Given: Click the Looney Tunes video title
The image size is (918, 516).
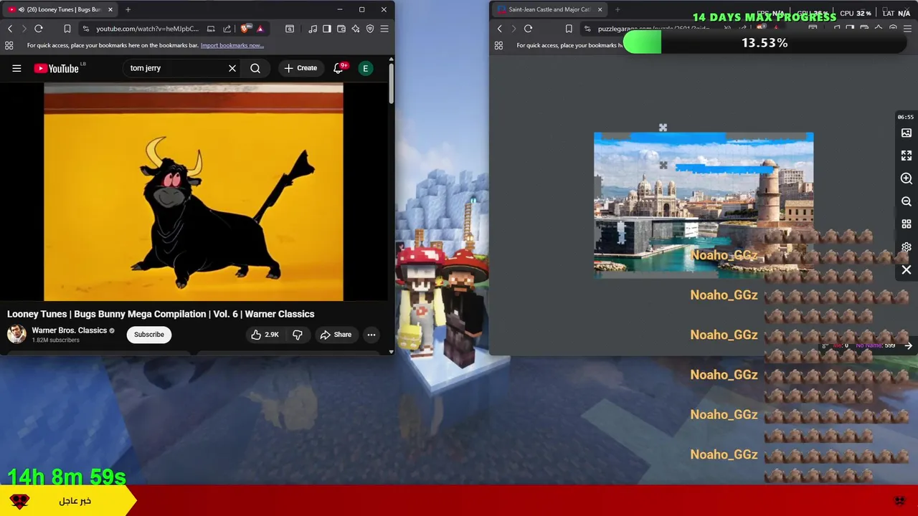Looking at the screenshot, I should [161, 314].
